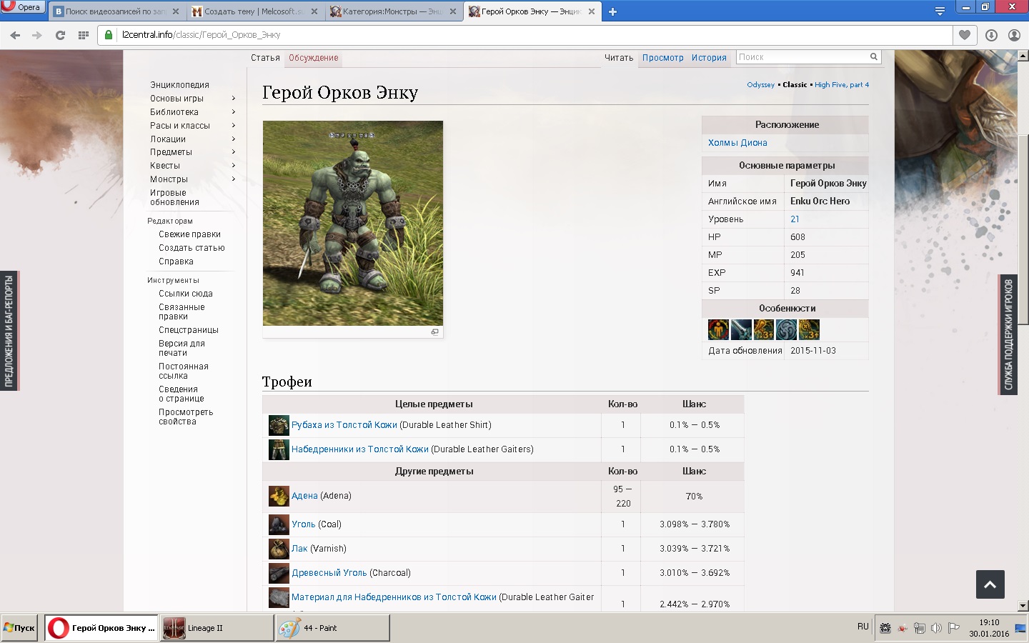The width and height of the screenshot is (1029, 643).
Task: Close the Категория:Монстры tab
Action: (453, 11)
